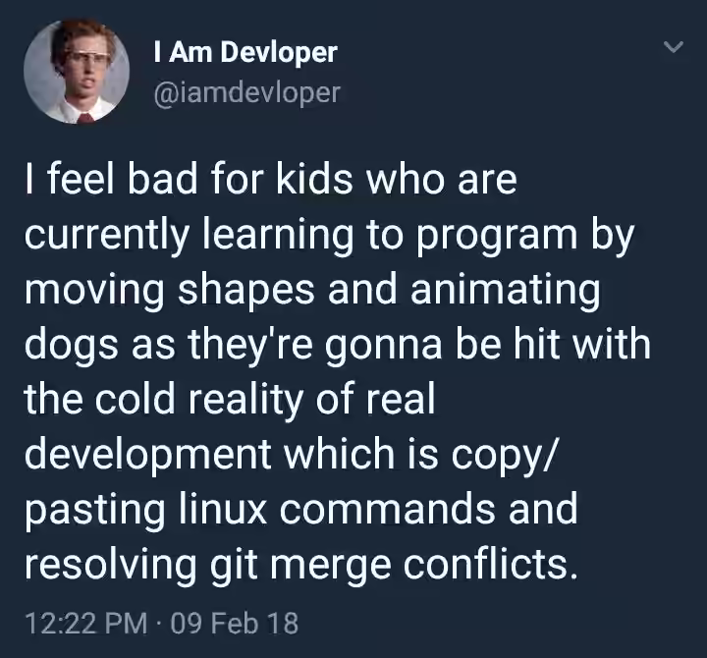Click the red tie in the avatar
This screenshot has height=658, width=707.
[84, 118]
